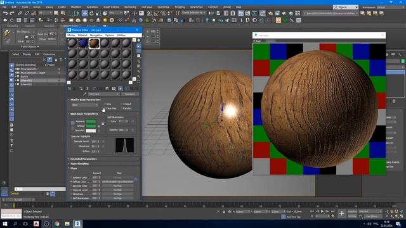Click the Auto Key button
Image resolution: width=406 pixels, height=228 pixels.
pos(352,212)
